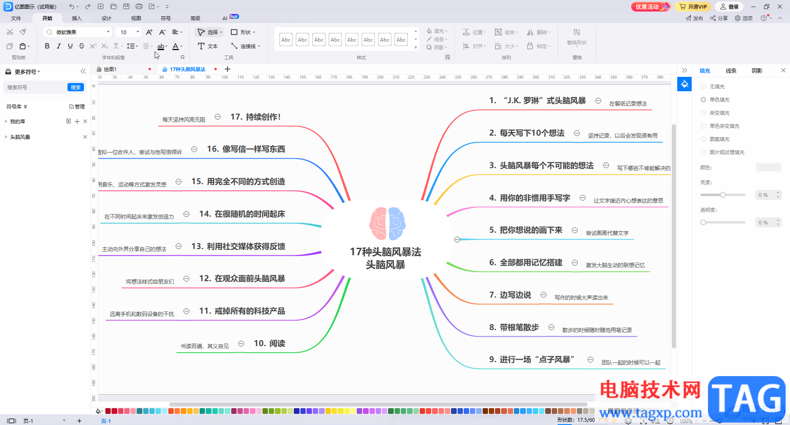Select the Solid Fill radio option
This screenshot has height=425, width=790.
[703, 100]
